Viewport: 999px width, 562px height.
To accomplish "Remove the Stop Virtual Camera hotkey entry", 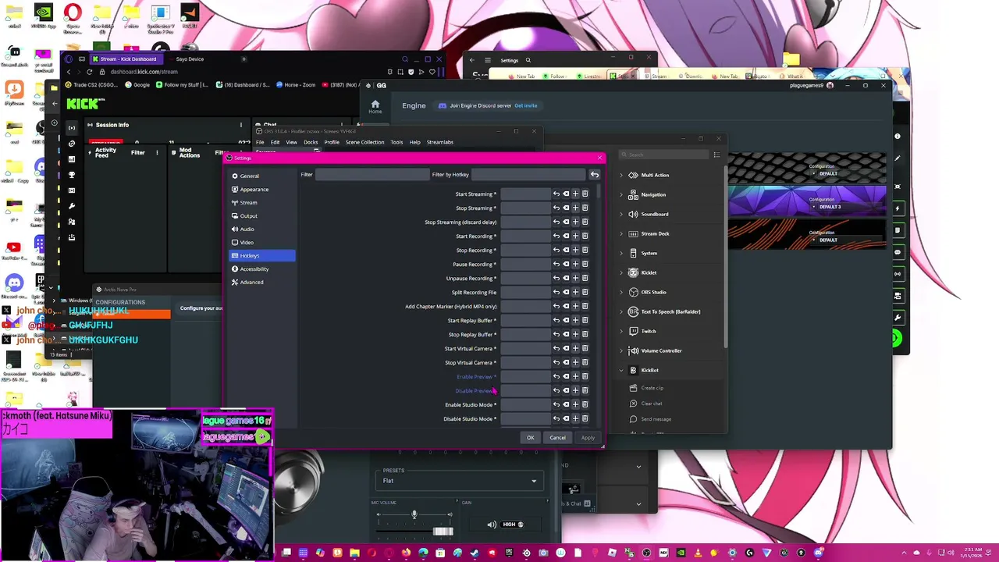I will tap(585, 362).
